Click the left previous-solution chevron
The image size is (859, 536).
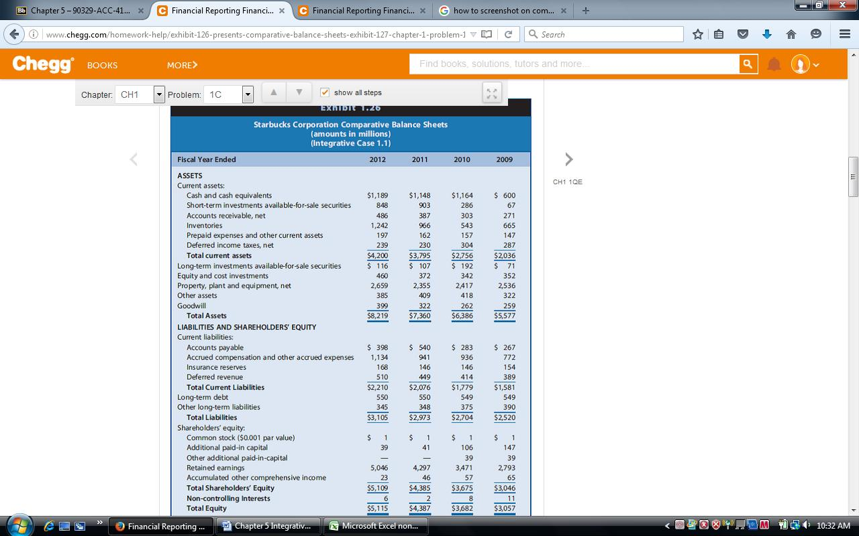[134, 159]
